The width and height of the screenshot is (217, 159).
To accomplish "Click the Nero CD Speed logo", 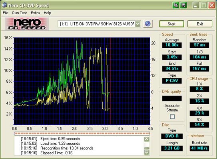I will coord(27,24).
